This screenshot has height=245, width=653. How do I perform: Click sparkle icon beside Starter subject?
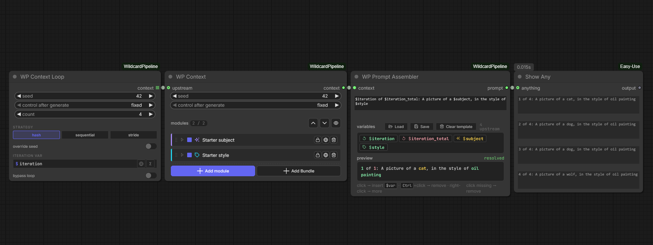pos(197,140)
